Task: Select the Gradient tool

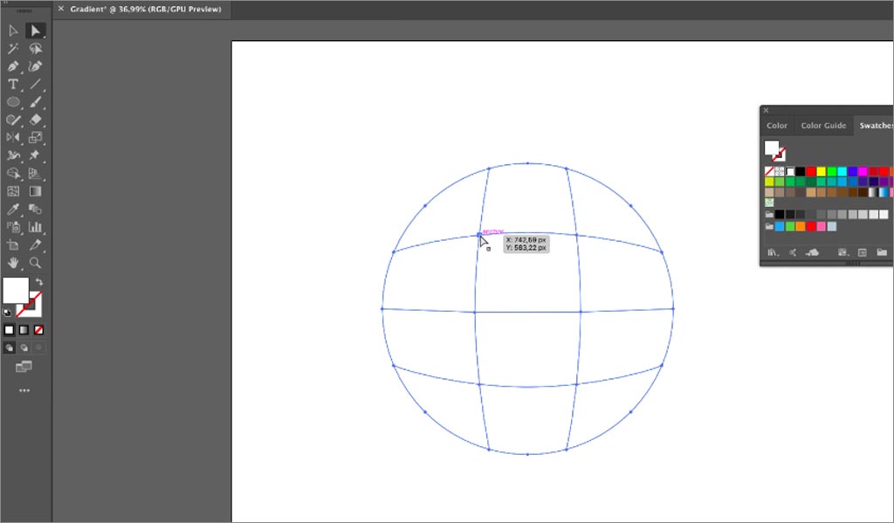Action: 36,190
